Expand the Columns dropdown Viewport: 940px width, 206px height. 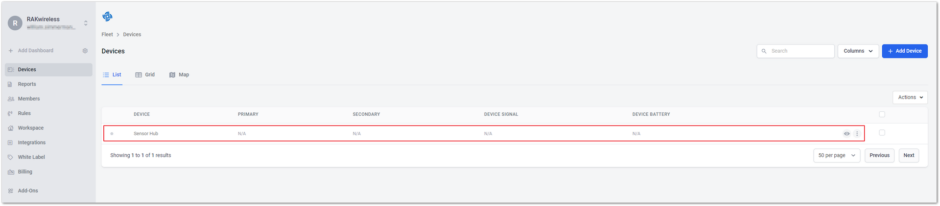[858, 51]
